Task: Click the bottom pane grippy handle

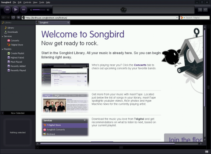Action: (x=121, y=147)
